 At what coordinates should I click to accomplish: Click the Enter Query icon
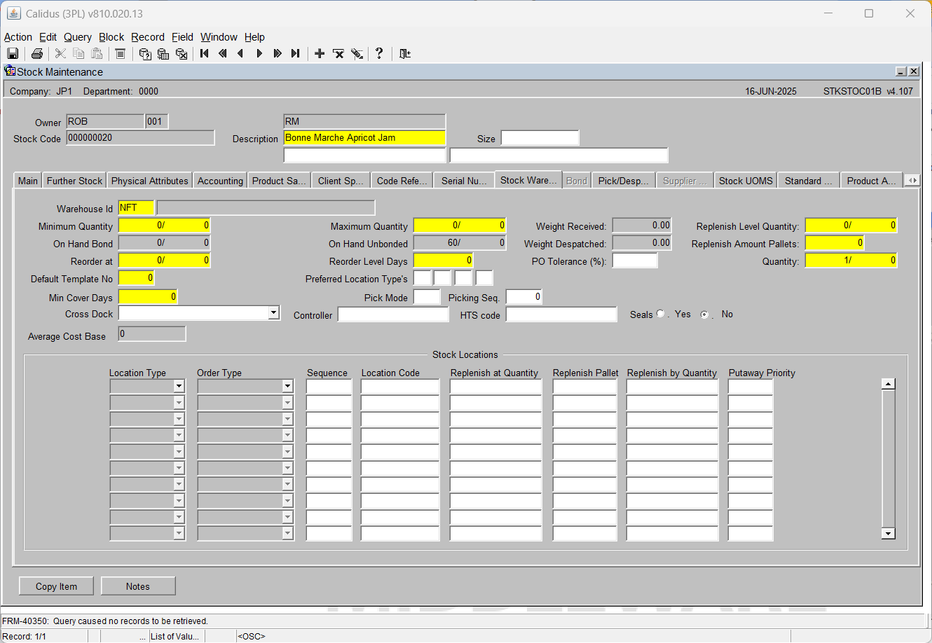[145, 53]
